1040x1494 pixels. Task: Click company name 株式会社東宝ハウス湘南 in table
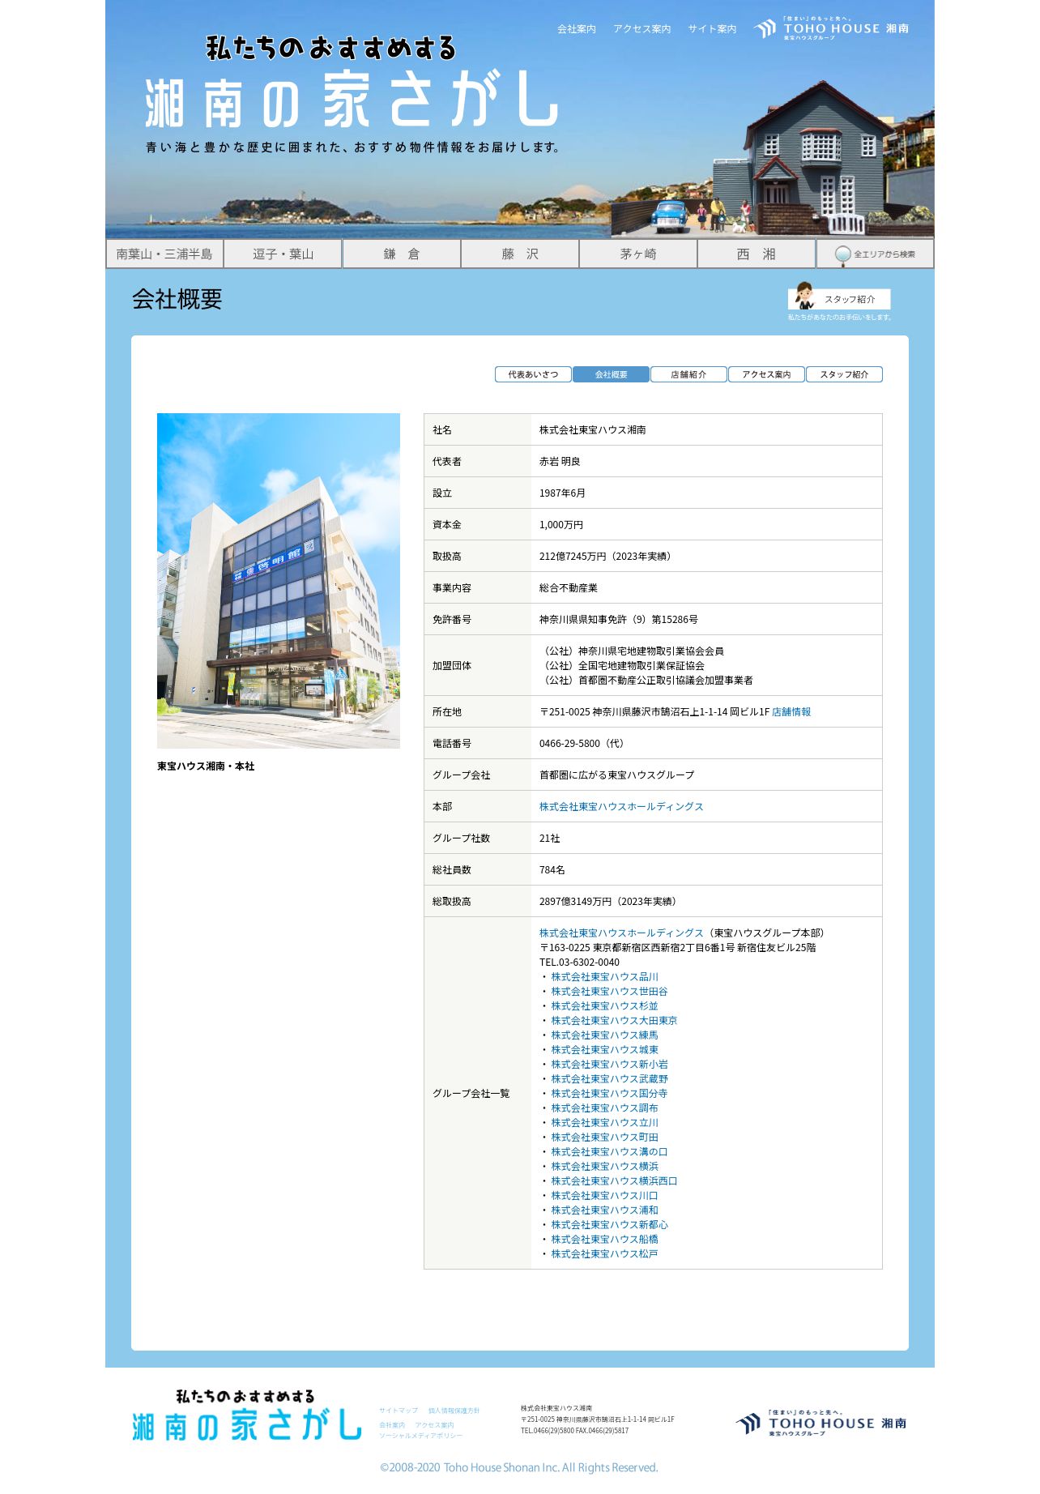[593, 430]
